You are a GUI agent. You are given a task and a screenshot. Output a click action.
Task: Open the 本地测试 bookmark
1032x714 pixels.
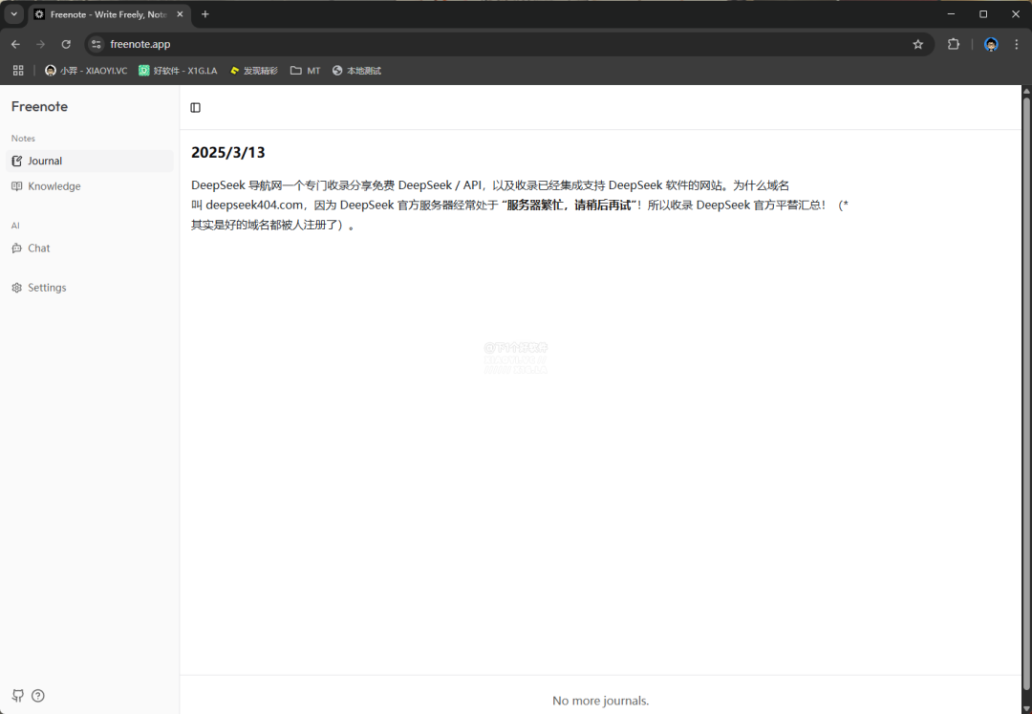pyautogui.click(x=356, y=71)
